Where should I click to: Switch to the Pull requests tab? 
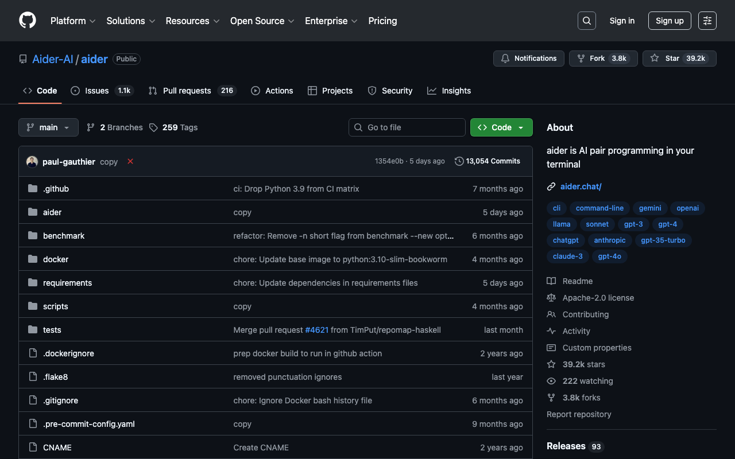pos(187,91)
